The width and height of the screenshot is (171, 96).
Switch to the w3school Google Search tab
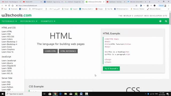74,2
